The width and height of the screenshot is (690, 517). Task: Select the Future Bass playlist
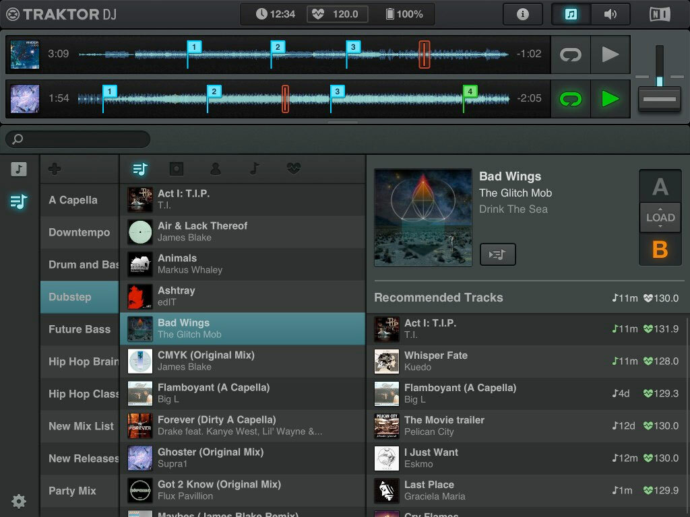tap(80, 329)
